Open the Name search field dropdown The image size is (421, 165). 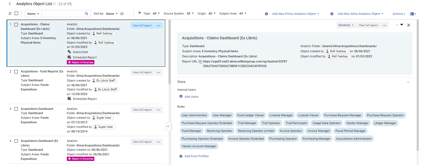click(x=33, y=13)
